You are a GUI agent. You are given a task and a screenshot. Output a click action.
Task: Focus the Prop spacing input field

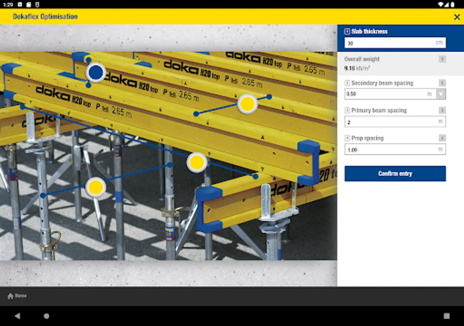point(395,149)
